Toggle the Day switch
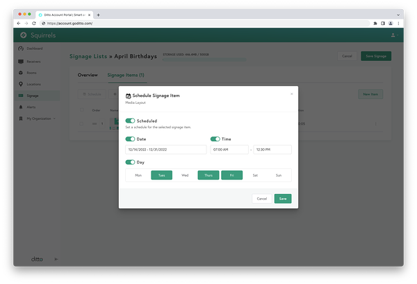This screenshot has height=284, width=417. (130, 162)
